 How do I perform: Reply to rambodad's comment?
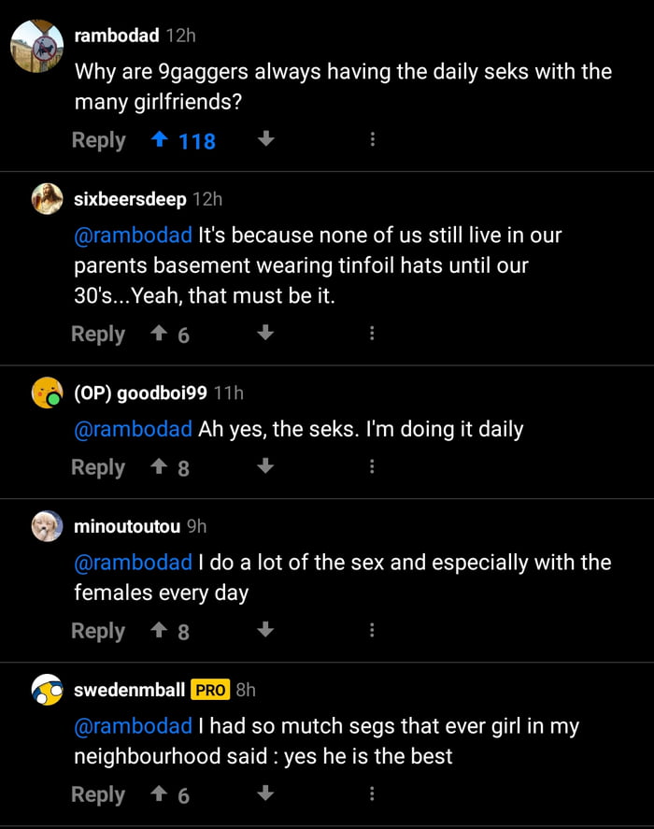tap(98, 138)
